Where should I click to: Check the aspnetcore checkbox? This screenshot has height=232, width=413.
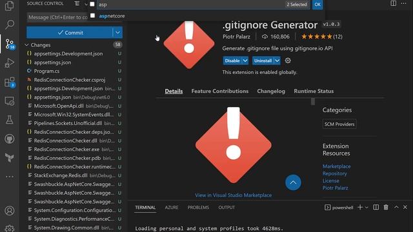[92, 15]
